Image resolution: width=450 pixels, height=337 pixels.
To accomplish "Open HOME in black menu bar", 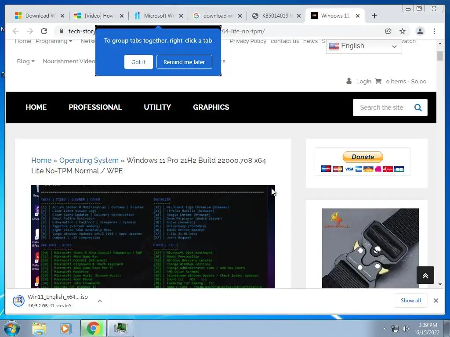I will tap(36, 107).
